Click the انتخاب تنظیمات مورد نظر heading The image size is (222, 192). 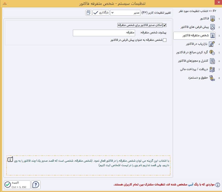pyautogui.click(x=198, y=11)
